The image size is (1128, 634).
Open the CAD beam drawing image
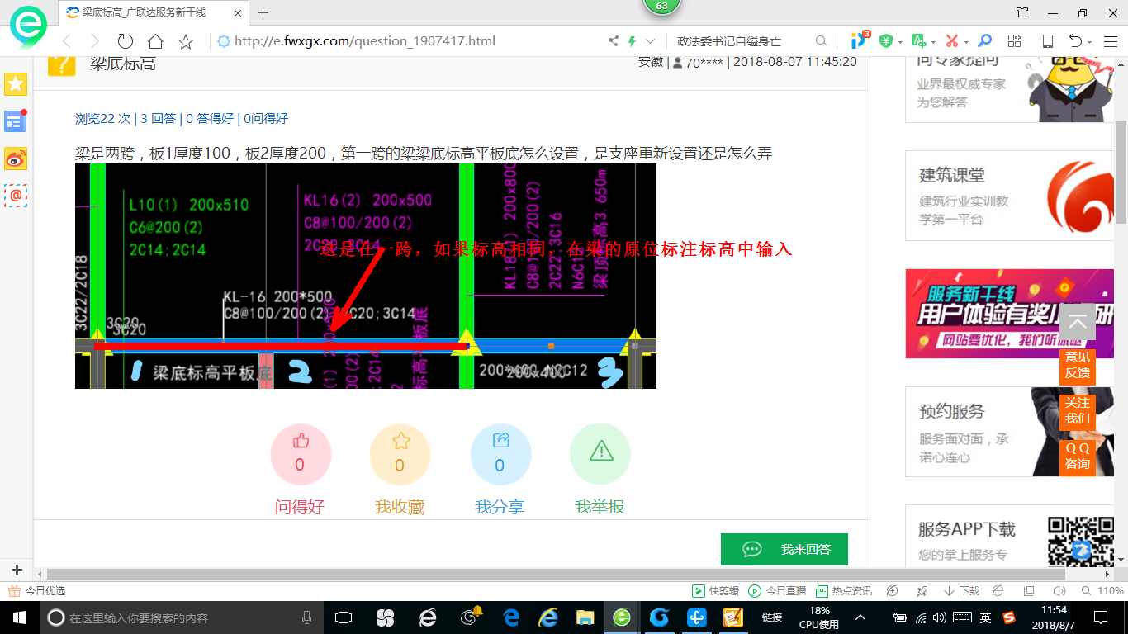coord(366,276)
